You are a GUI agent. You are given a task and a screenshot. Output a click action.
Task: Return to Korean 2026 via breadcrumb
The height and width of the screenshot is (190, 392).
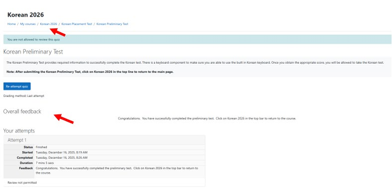[48, 24]
